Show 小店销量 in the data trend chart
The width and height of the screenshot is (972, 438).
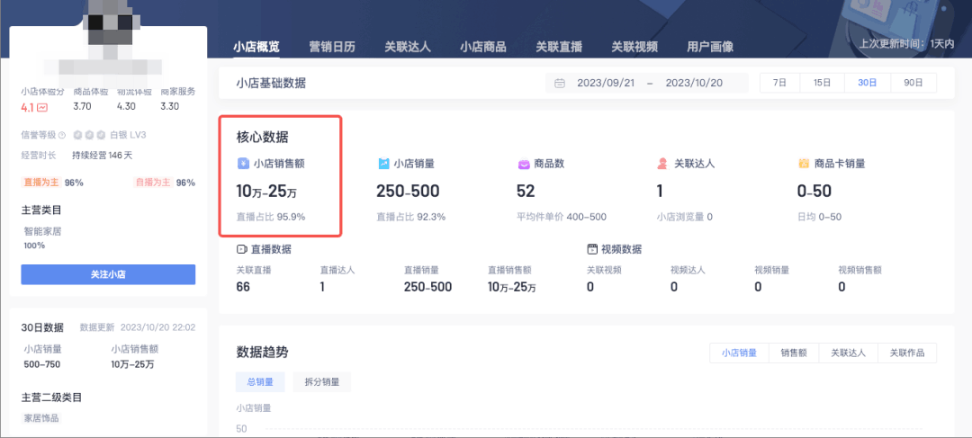(x=739, y=353)
